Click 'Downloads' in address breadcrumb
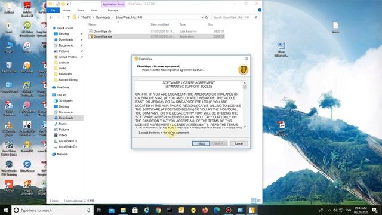 coord(103,17)
